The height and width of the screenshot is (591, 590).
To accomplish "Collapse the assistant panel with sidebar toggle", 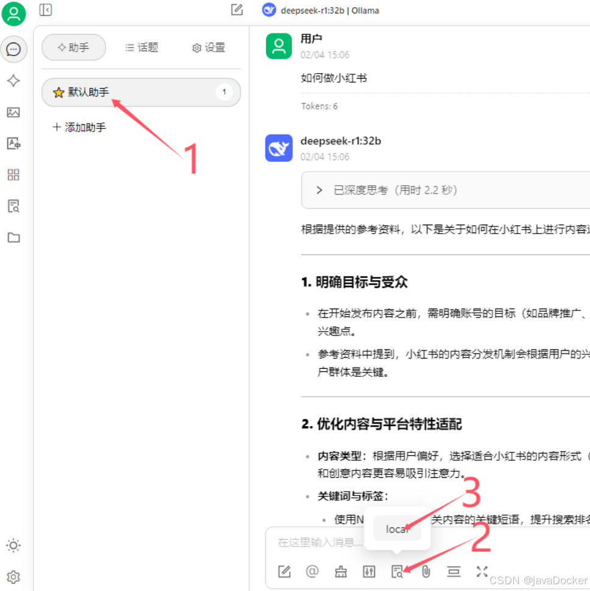I will coord(45,10).
